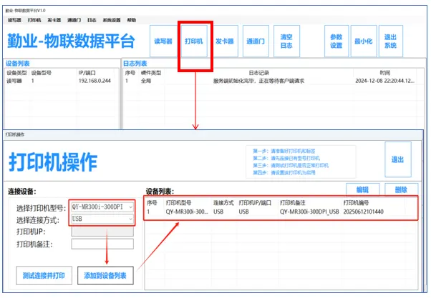Click the 打印机IP input field

pos(101,231)
